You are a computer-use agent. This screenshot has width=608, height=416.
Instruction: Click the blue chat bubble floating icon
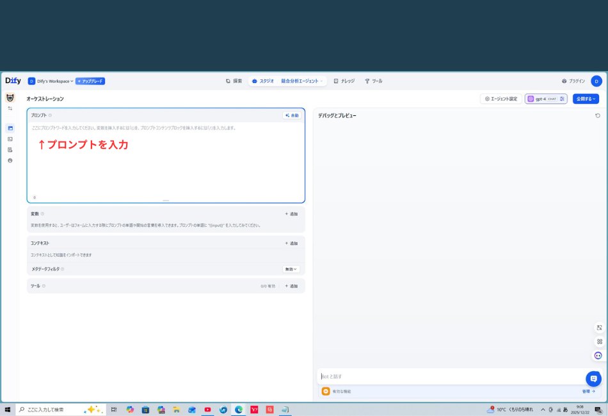[593, 378]
